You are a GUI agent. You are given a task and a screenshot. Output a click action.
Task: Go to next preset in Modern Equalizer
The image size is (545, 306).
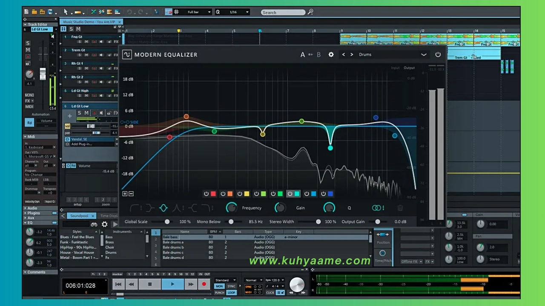[x=352, y=54]
